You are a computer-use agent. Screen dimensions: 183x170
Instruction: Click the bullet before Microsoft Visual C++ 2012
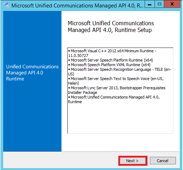pyautogui.click(x=69, y=51)
